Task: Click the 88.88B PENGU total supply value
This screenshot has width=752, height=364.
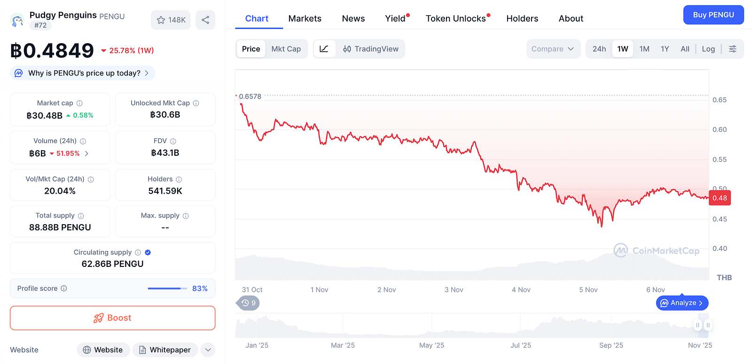Action: (60, 227)
